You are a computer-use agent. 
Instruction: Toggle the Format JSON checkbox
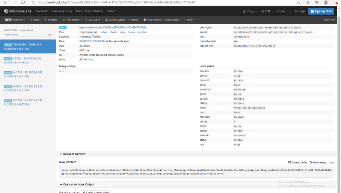click(289, 162)
